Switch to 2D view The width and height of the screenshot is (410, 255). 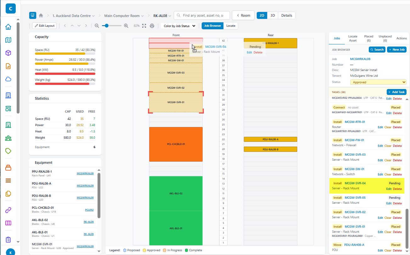[262, 15]
